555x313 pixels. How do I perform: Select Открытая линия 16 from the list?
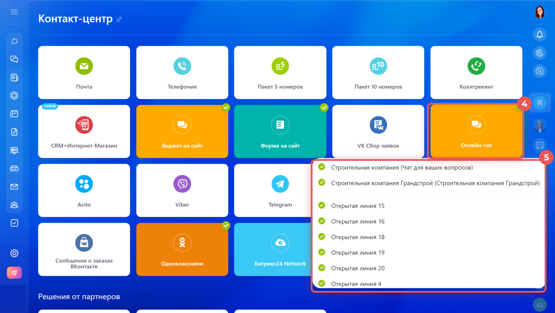point(357,221)
